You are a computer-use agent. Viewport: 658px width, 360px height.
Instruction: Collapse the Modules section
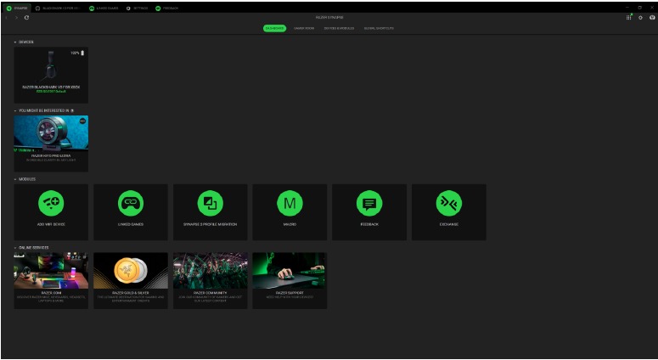point(15,179)
